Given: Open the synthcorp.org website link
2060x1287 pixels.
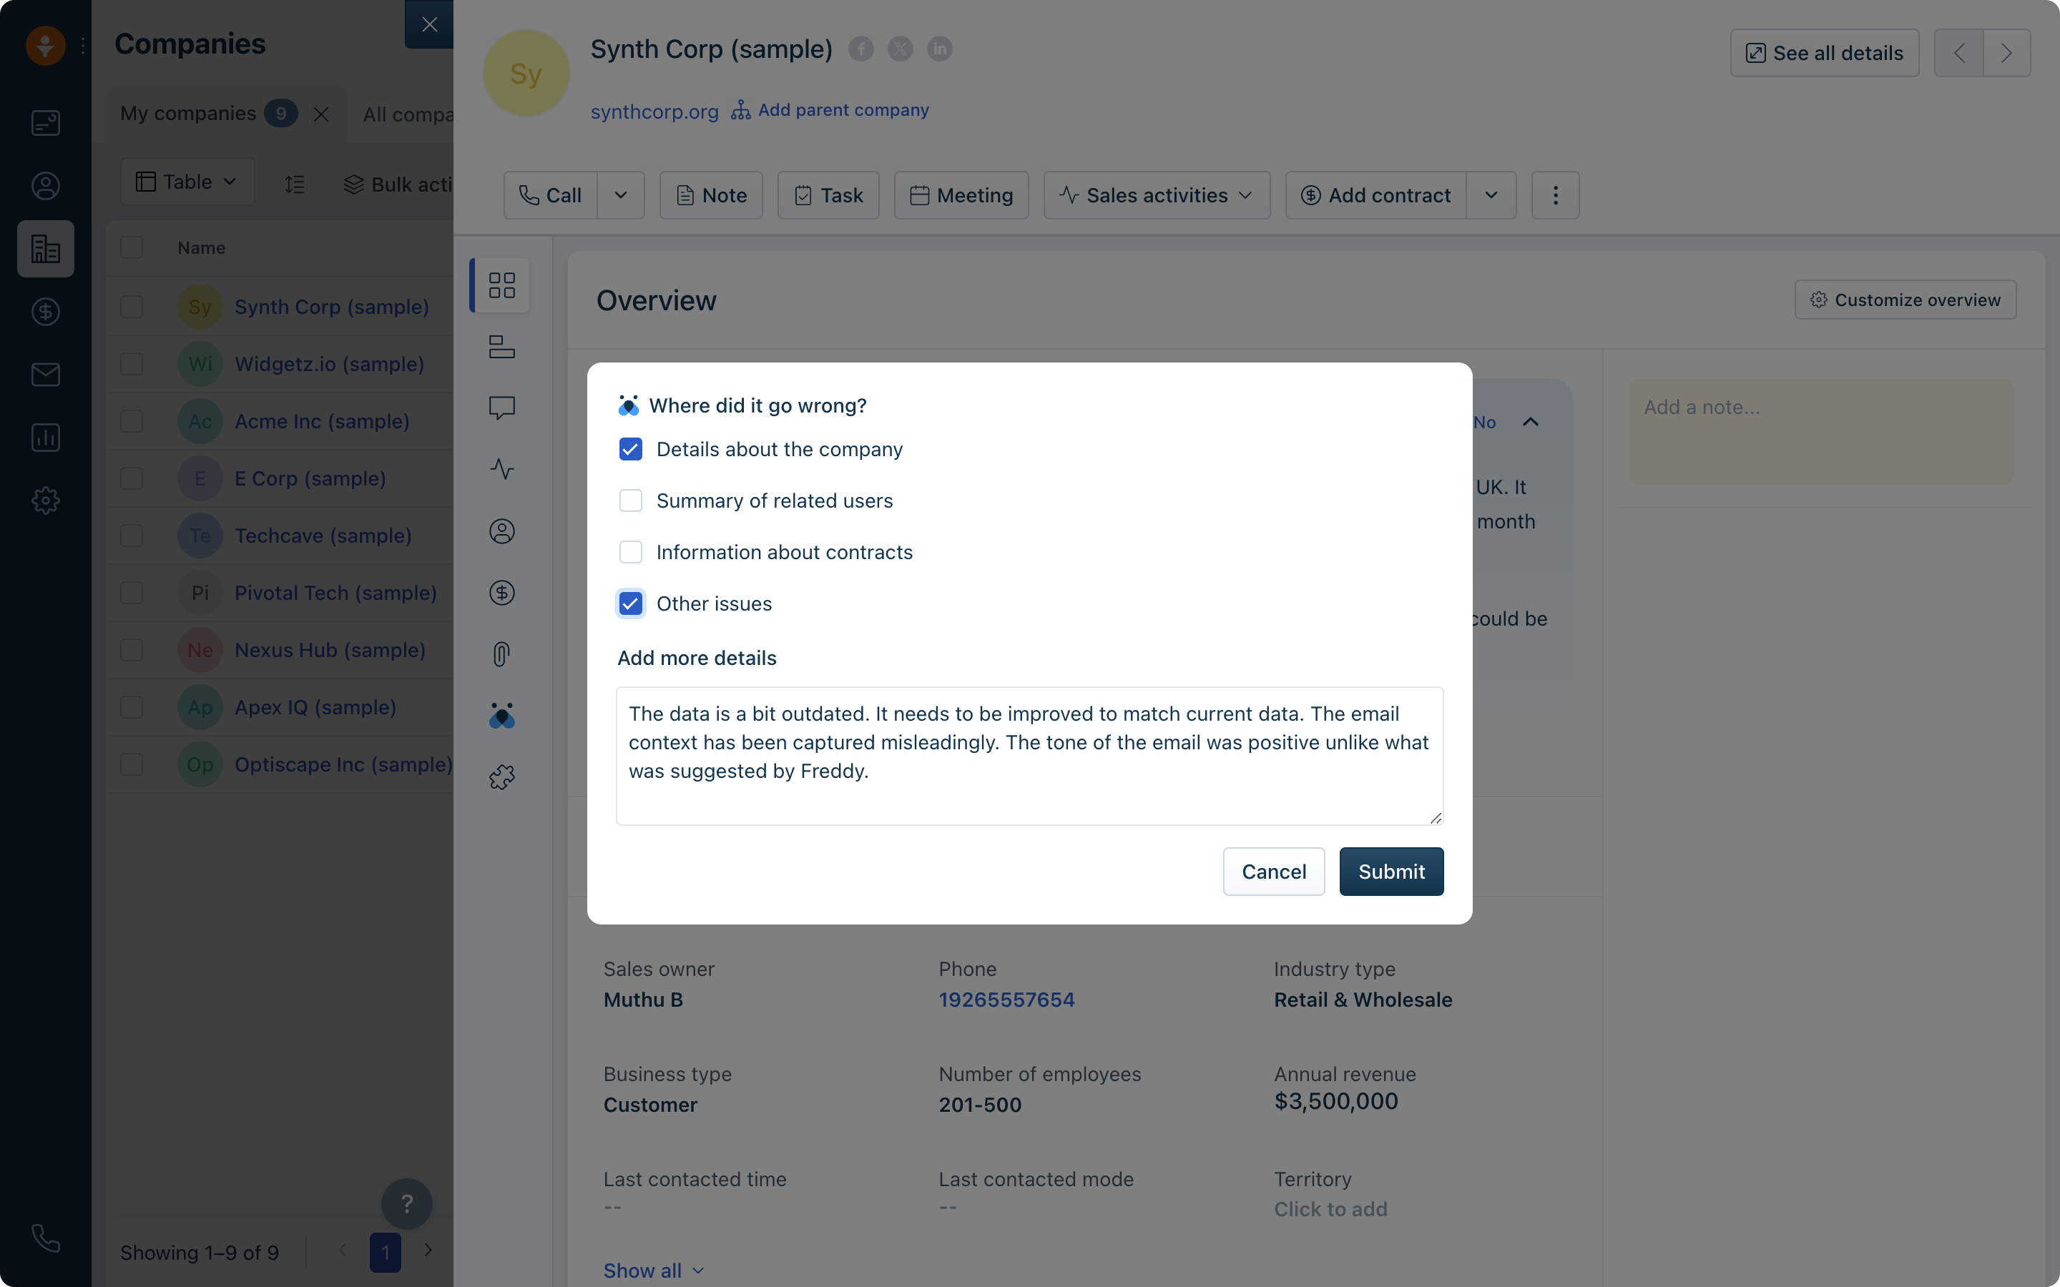Looking at the screenshot, I should 654,112.
